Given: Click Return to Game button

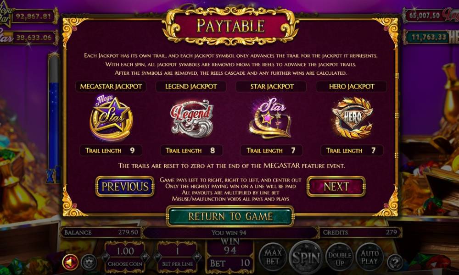Looking at the screenshot, I should (230, 216).
